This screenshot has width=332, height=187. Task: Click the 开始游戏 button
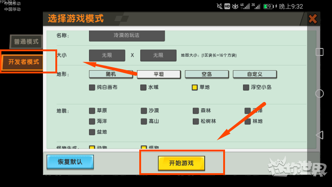click(x=181, y=163)
